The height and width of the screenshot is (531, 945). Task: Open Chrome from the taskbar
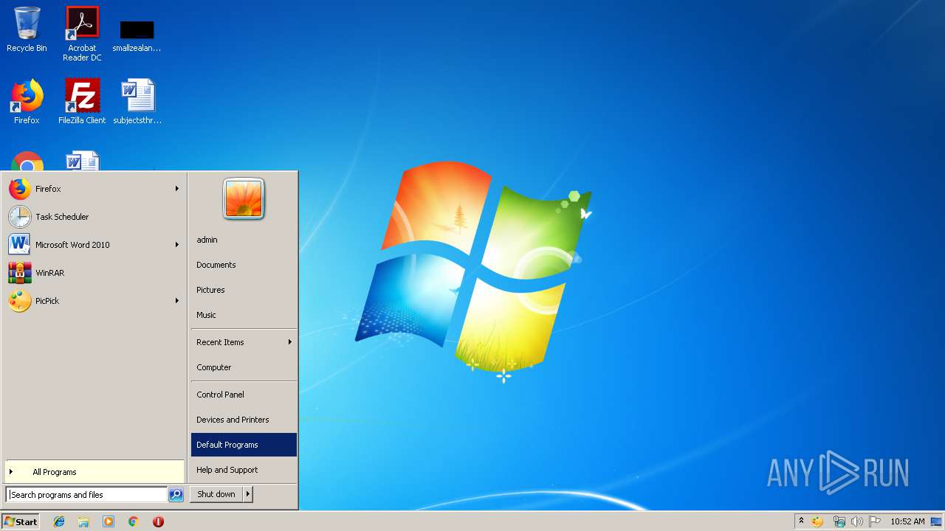pos(133,521)
